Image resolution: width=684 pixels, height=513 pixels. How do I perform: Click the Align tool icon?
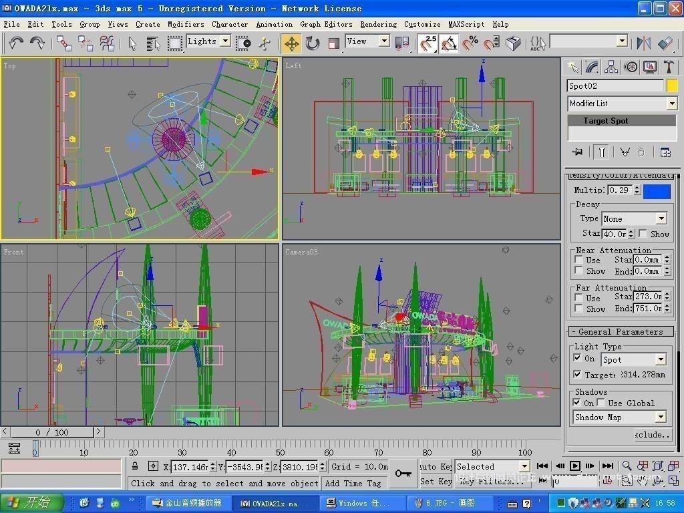click(665, 43)
